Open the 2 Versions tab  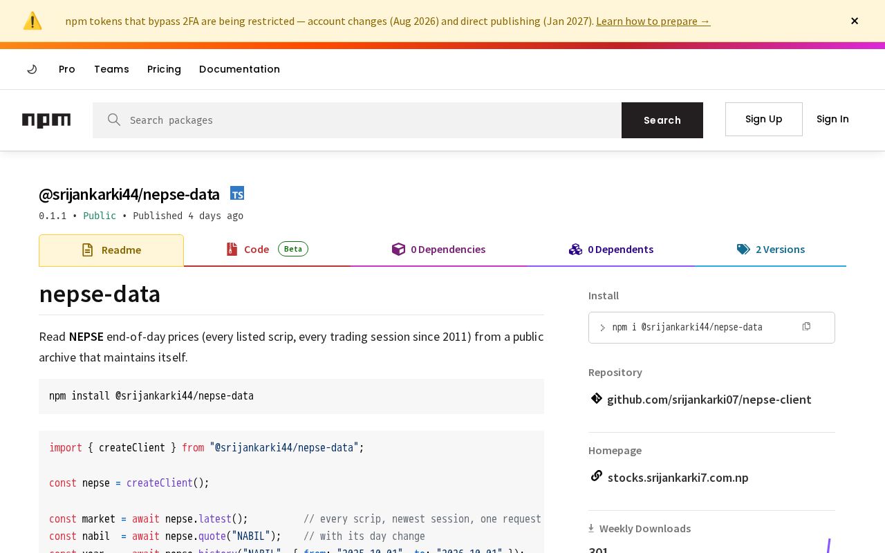pyautogui.click(x=770, y=250)
